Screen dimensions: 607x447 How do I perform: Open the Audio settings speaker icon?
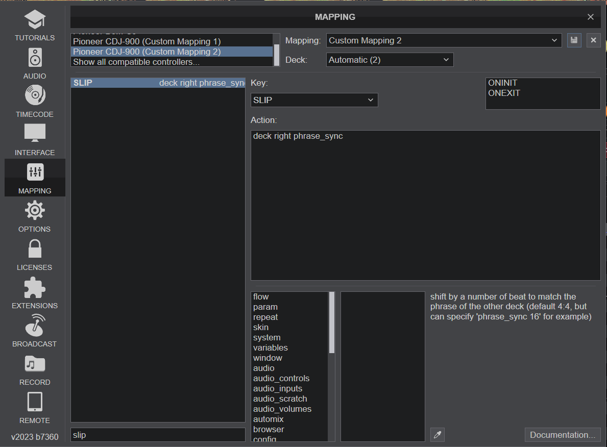[35, 58]
